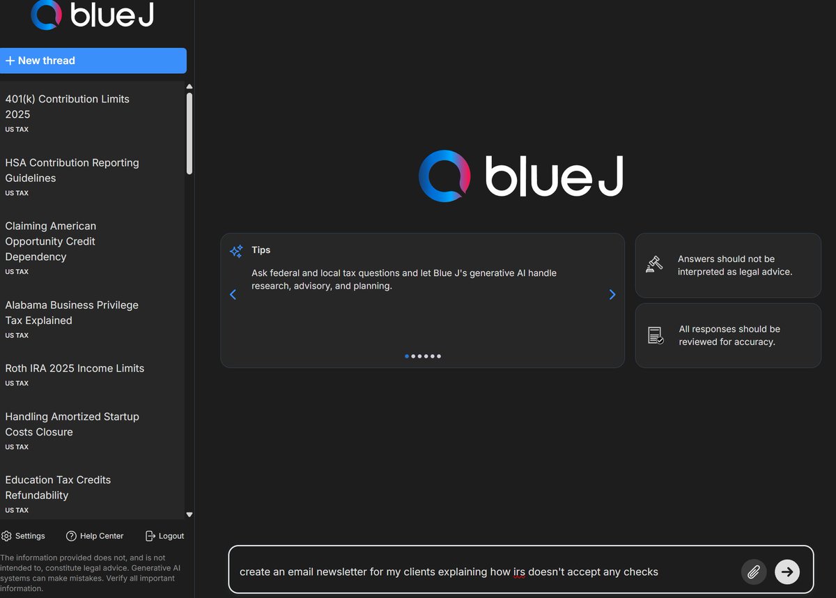Click the US TAX tag under 401(k) thread
This screenshot has height=598, width=836.
point(17,130)
